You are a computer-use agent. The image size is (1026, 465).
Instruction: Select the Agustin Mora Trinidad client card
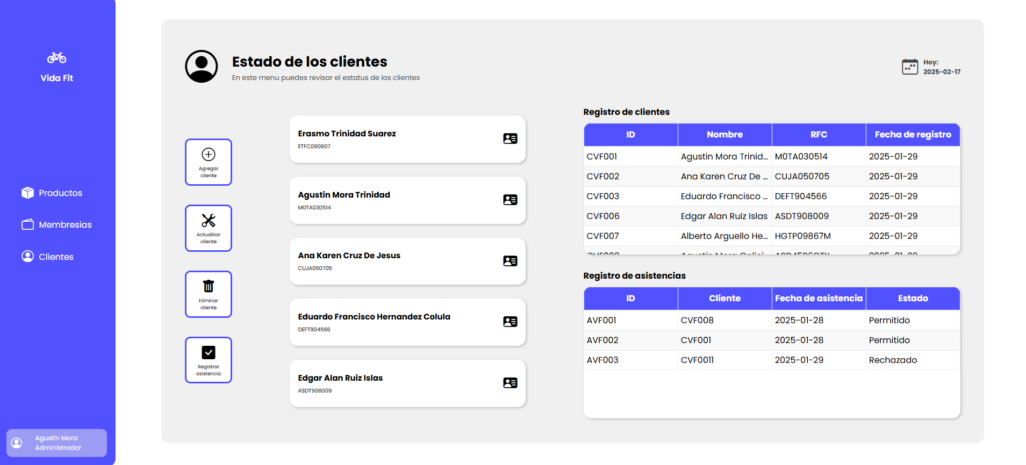[407, 200]
